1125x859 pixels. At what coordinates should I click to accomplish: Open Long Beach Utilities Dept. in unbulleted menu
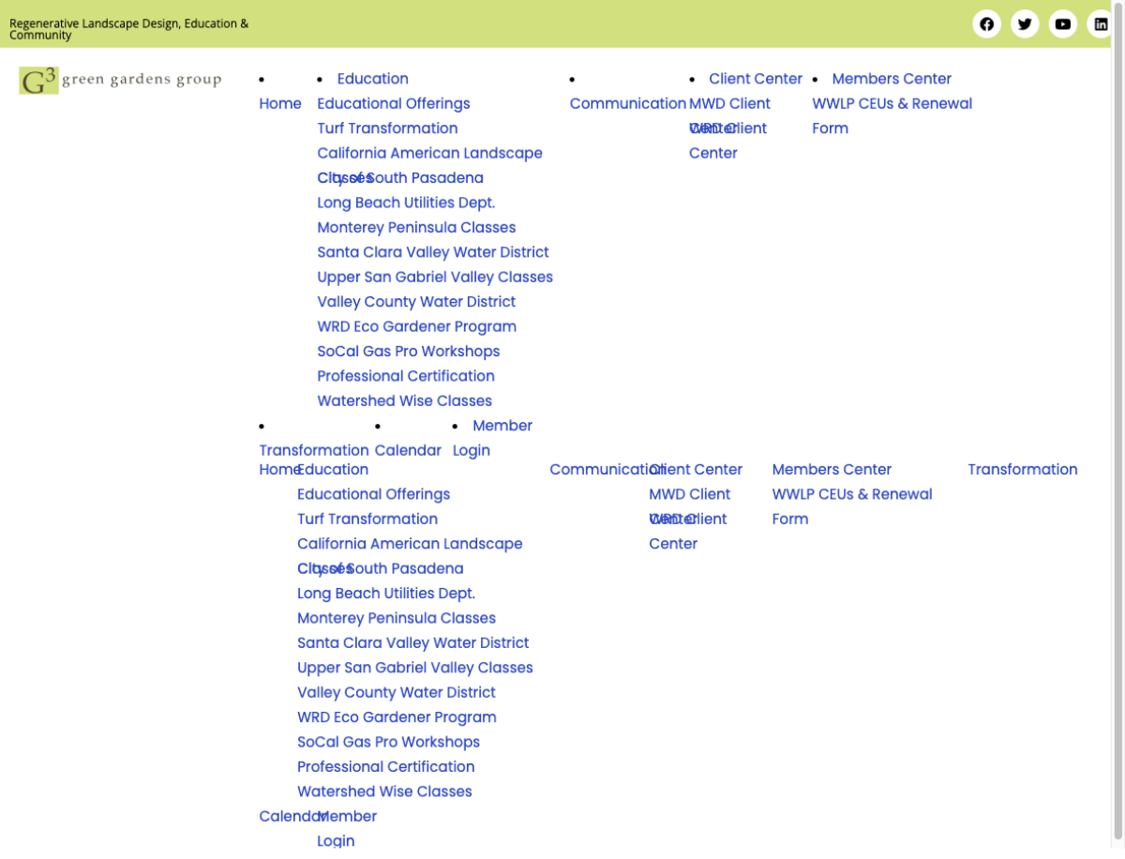tap(386, 594)
